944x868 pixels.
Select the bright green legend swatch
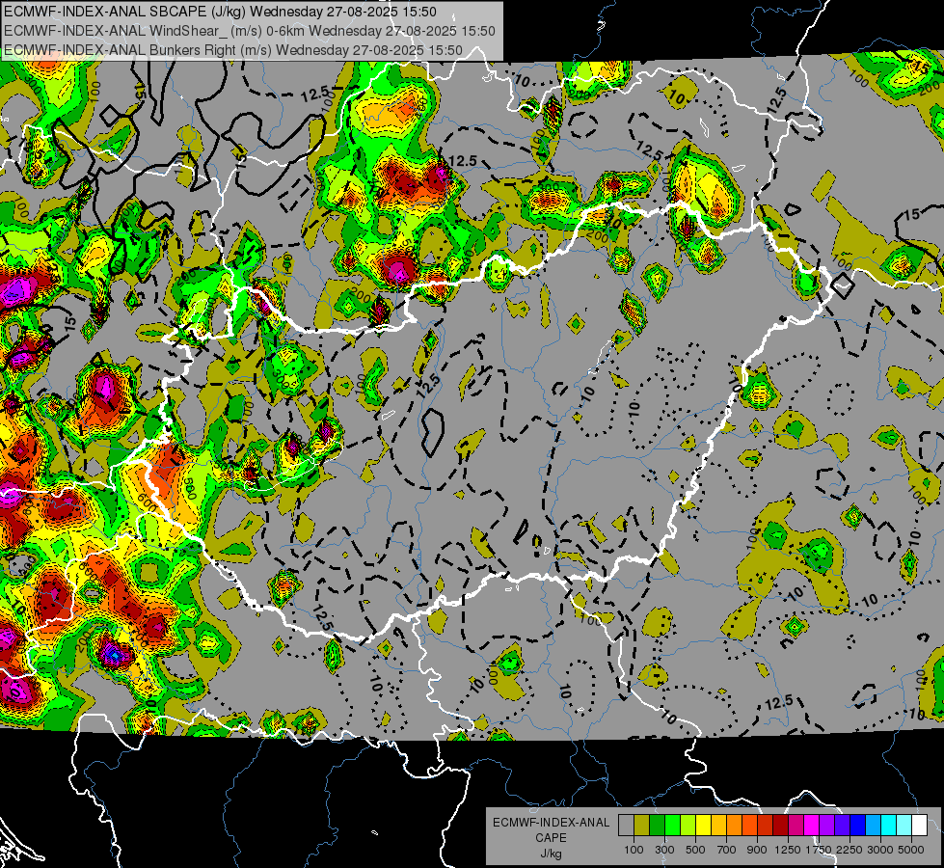[x=672, y=825]
